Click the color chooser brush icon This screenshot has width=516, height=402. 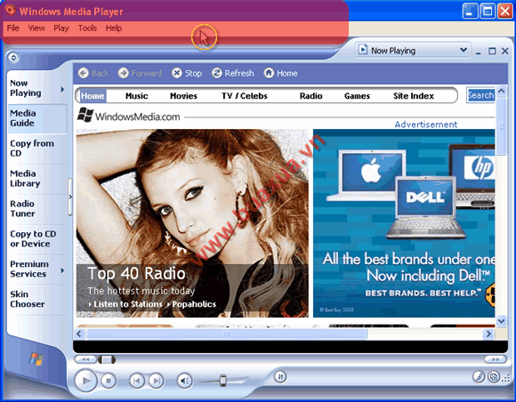pyautogui.click(x=479, y=376)
